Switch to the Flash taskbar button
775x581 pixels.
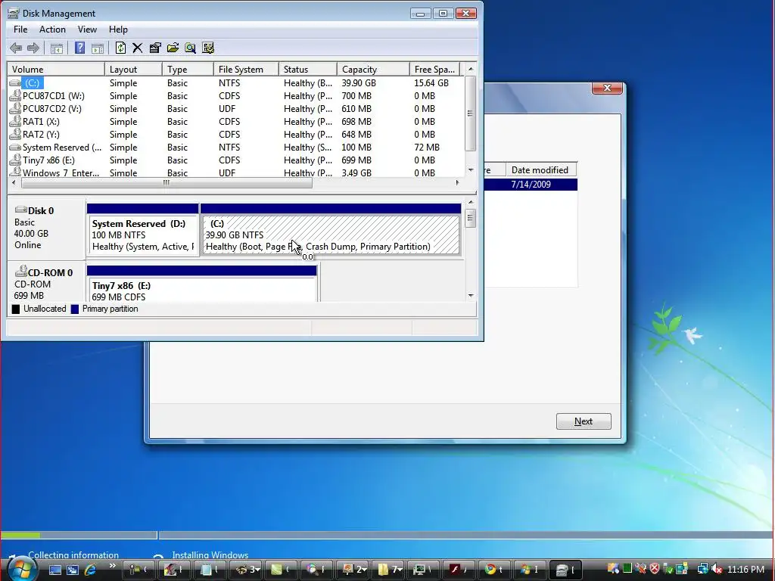pos(459,570)
